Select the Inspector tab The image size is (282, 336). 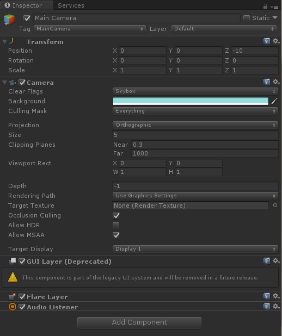pos(27,5)
